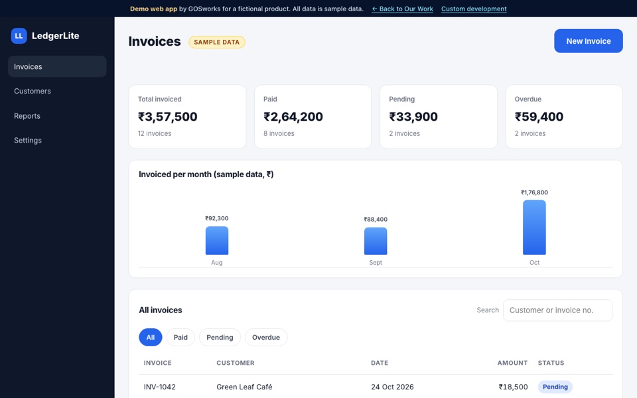Screen dimensions: 637x398
Task: Click the date 24 Oct 2026
Action: point(392,387)
